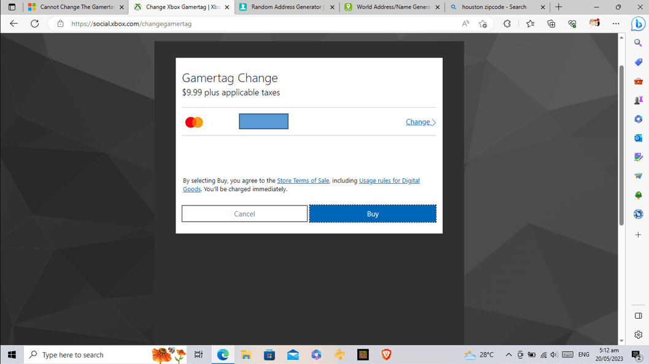Image resolution: width=649 pixels, height=364 pixels.
Task: Open Change payment method link
Action: click(x=421, y=122)
